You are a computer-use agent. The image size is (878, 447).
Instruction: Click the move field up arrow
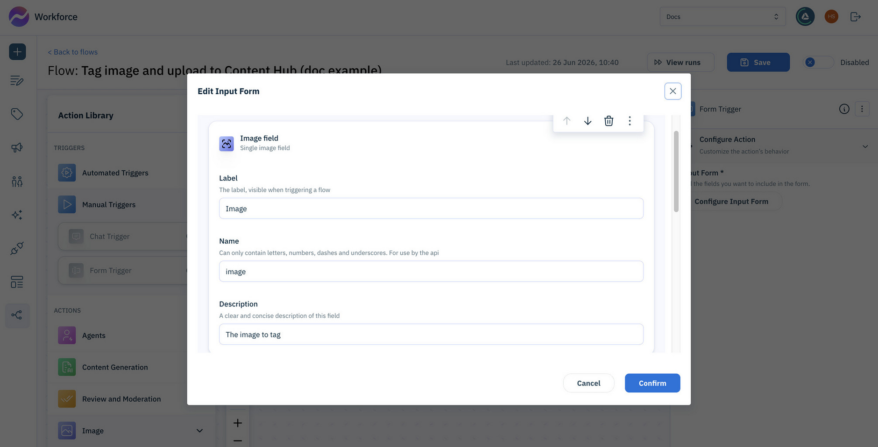coord(566,121)
